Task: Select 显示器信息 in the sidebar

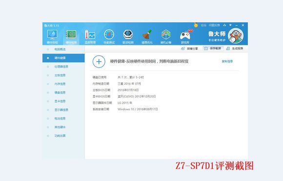Action: tap(63, 110)
